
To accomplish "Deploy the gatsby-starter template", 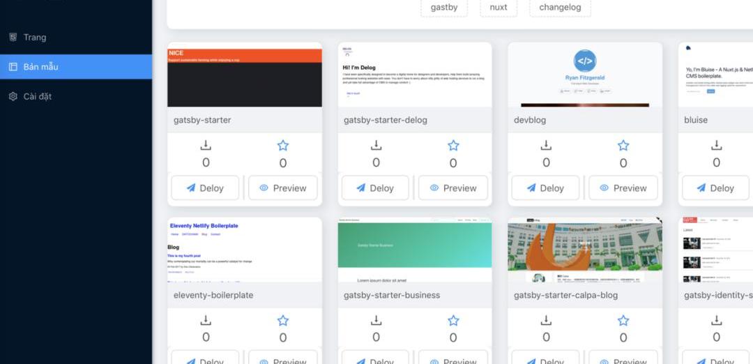I will click(205, 188).
